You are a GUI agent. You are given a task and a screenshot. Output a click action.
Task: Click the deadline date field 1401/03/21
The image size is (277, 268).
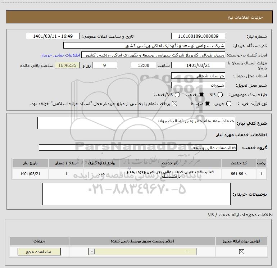coord(198,65)
